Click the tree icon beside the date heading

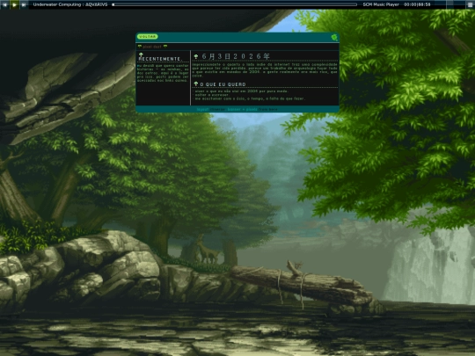click(196, 56)
